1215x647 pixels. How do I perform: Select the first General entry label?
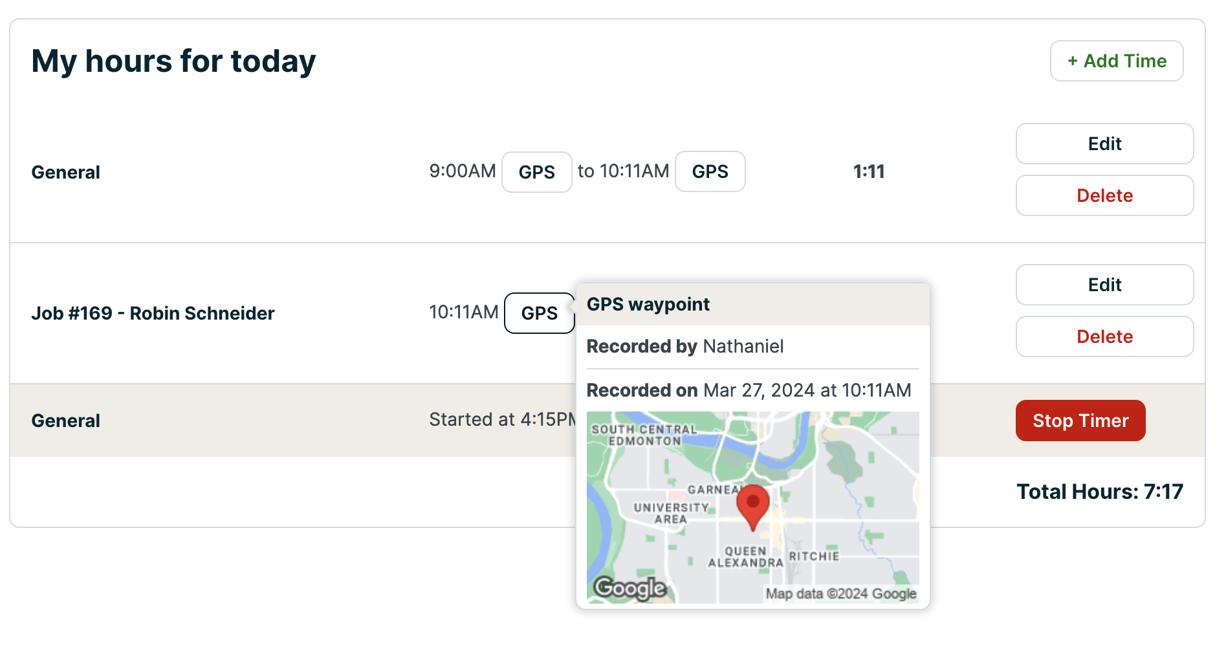[66, 172]
